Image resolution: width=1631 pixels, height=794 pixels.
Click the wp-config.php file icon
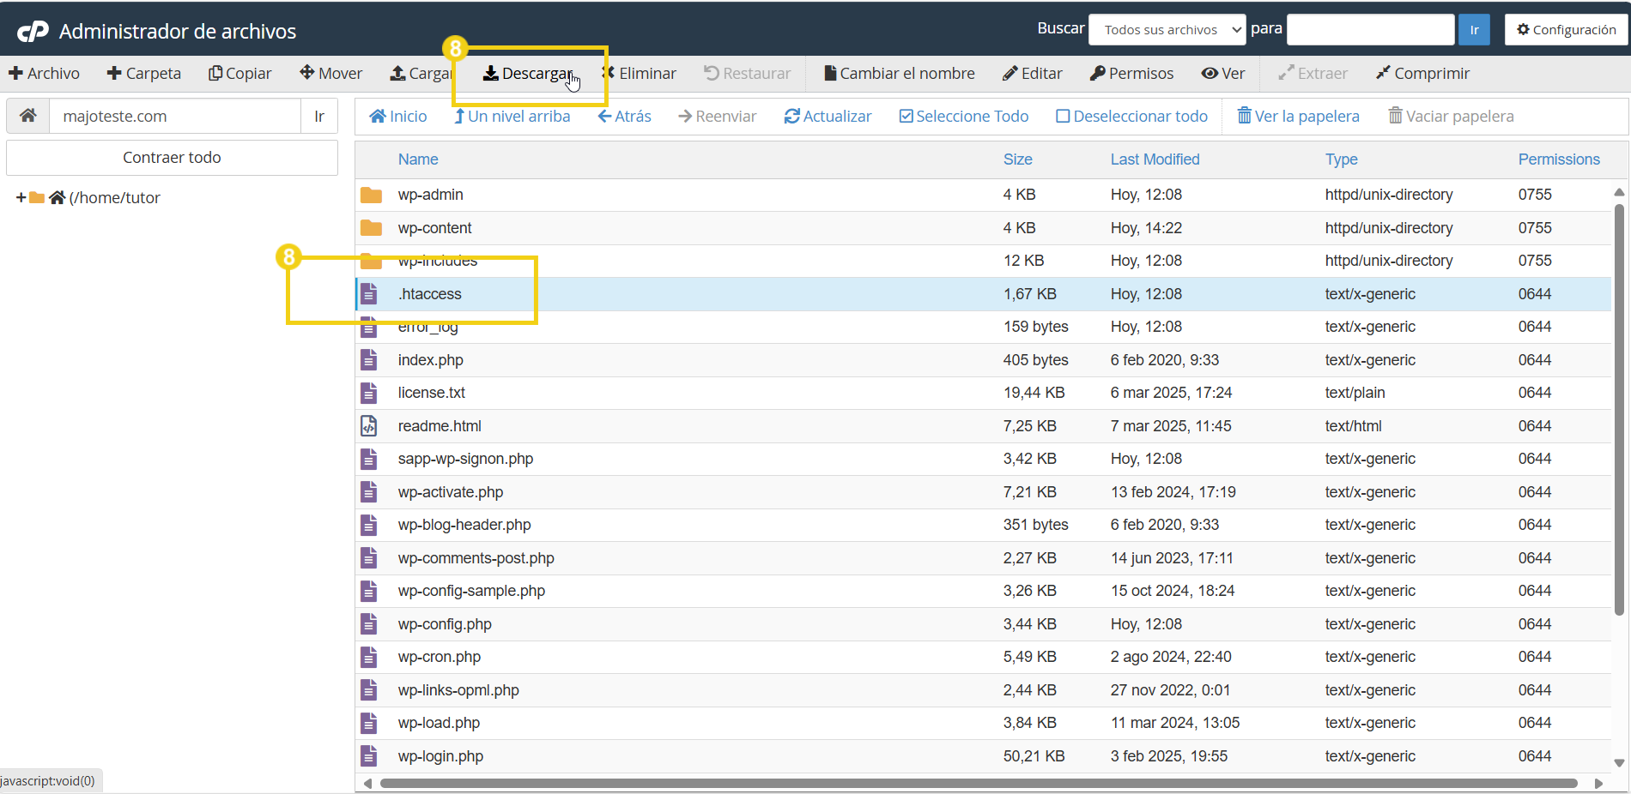tap(369, 624)
